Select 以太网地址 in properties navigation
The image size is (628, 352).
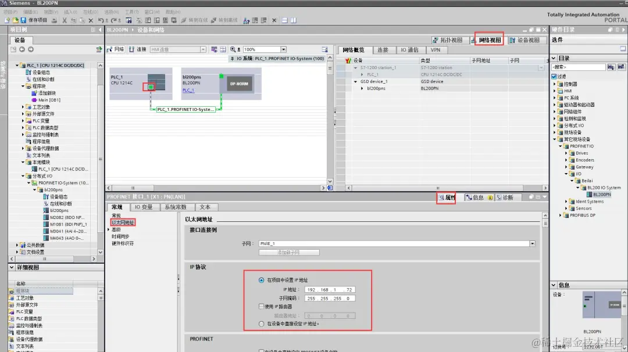click(123, 223)
